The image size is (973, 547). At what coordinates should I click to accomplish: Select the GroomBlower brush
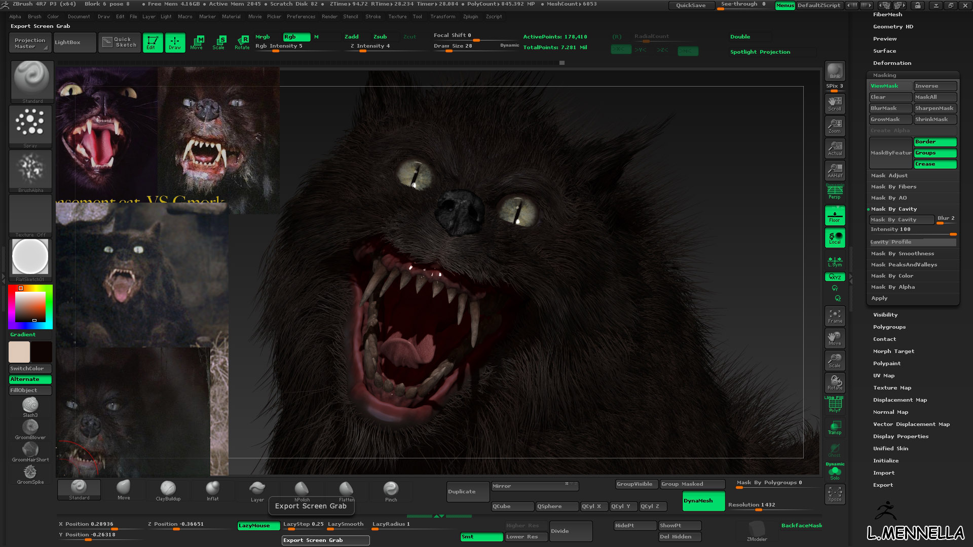[30, 429]
